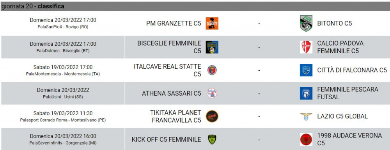This screenshot has width=390, height=150.
Task: Click the Kick Off C5 Femminile shield logo
Action: click(x=212, y=139)
